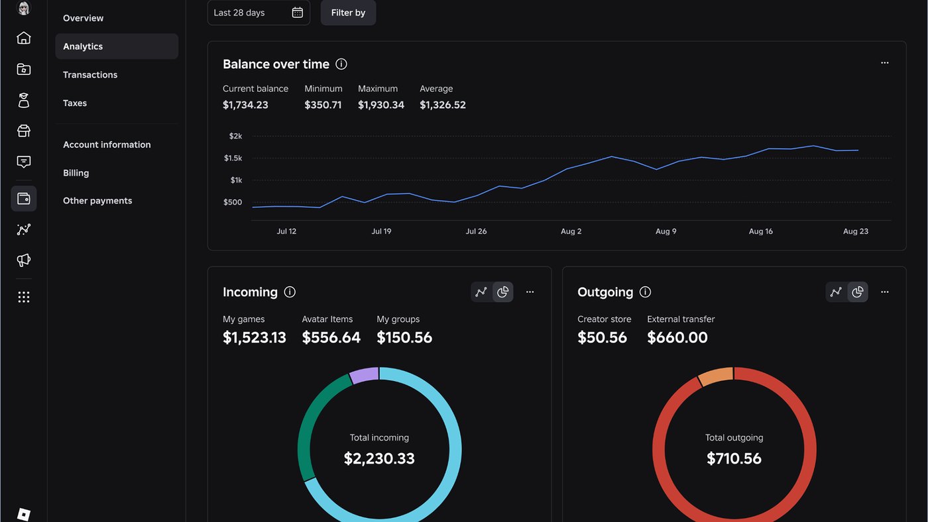Open the Home icon in sidebar

point(24,38)
